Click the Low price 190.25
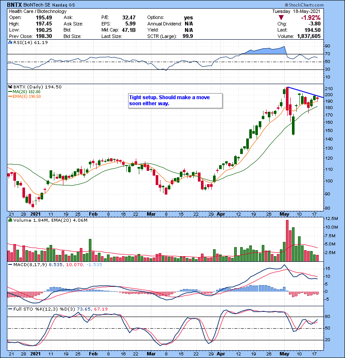 44,30
